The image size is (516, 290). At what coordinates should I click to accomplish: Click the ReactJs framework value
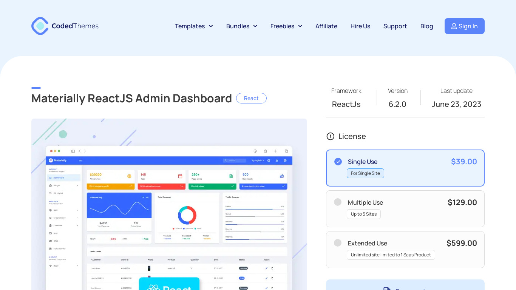[x=346, y=104]
